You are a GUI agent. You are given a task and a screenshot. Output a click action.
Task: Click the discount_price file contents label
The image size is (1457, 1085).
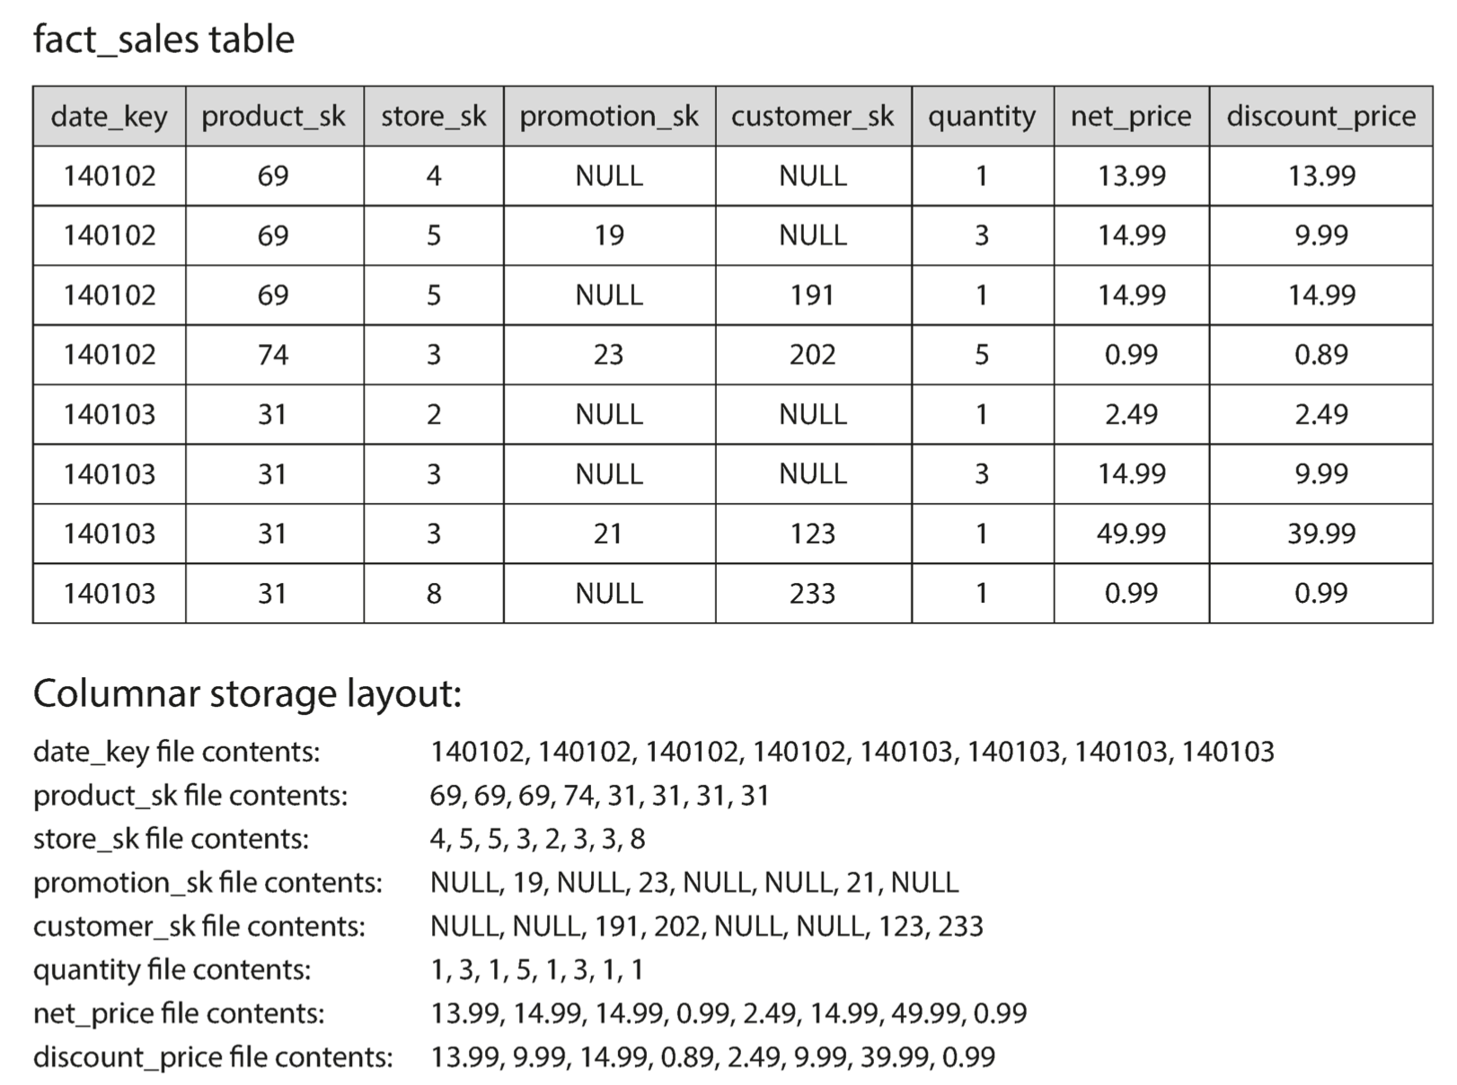pos(213,1057)
